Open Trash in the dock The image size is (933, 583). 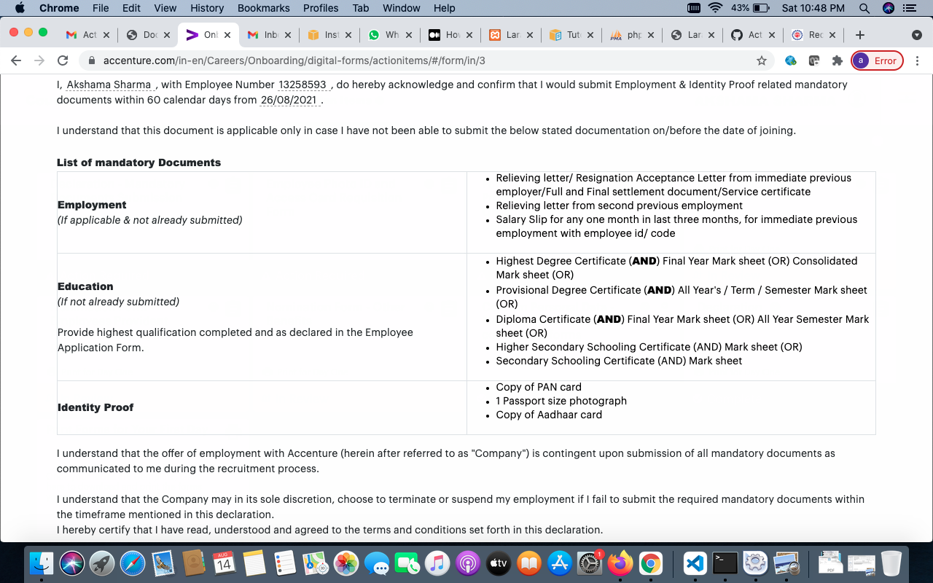click(x=891, y=563)
